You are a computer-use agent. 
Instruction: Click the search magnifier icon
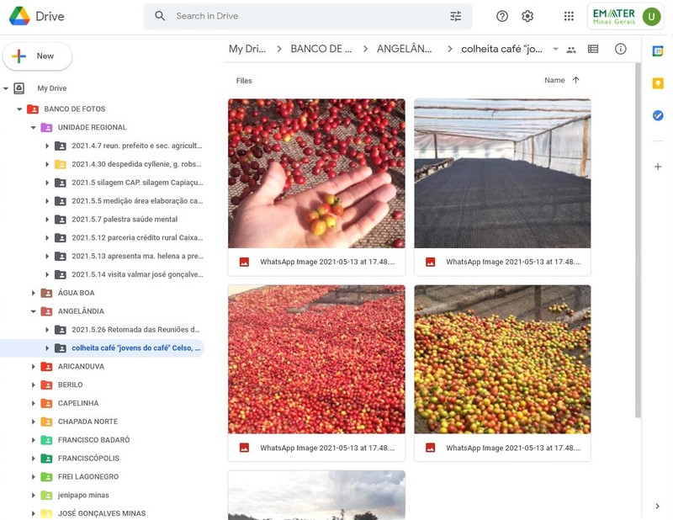pyautogui.click(x=160, y=16)
